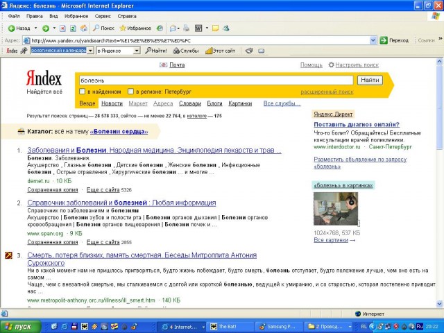Open the Помощь help link
The width and height of the screenshot is (444, 333).
point(311,65)
